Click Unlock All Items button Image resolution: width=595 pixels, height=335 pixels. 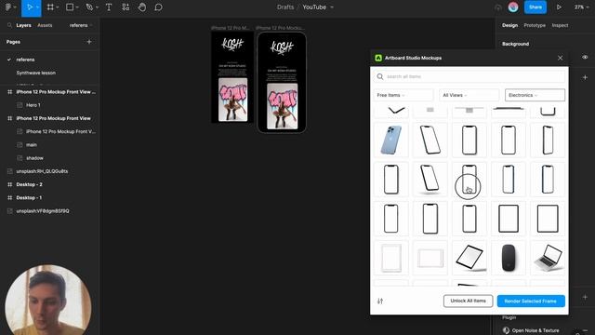[x=468, y=301]
